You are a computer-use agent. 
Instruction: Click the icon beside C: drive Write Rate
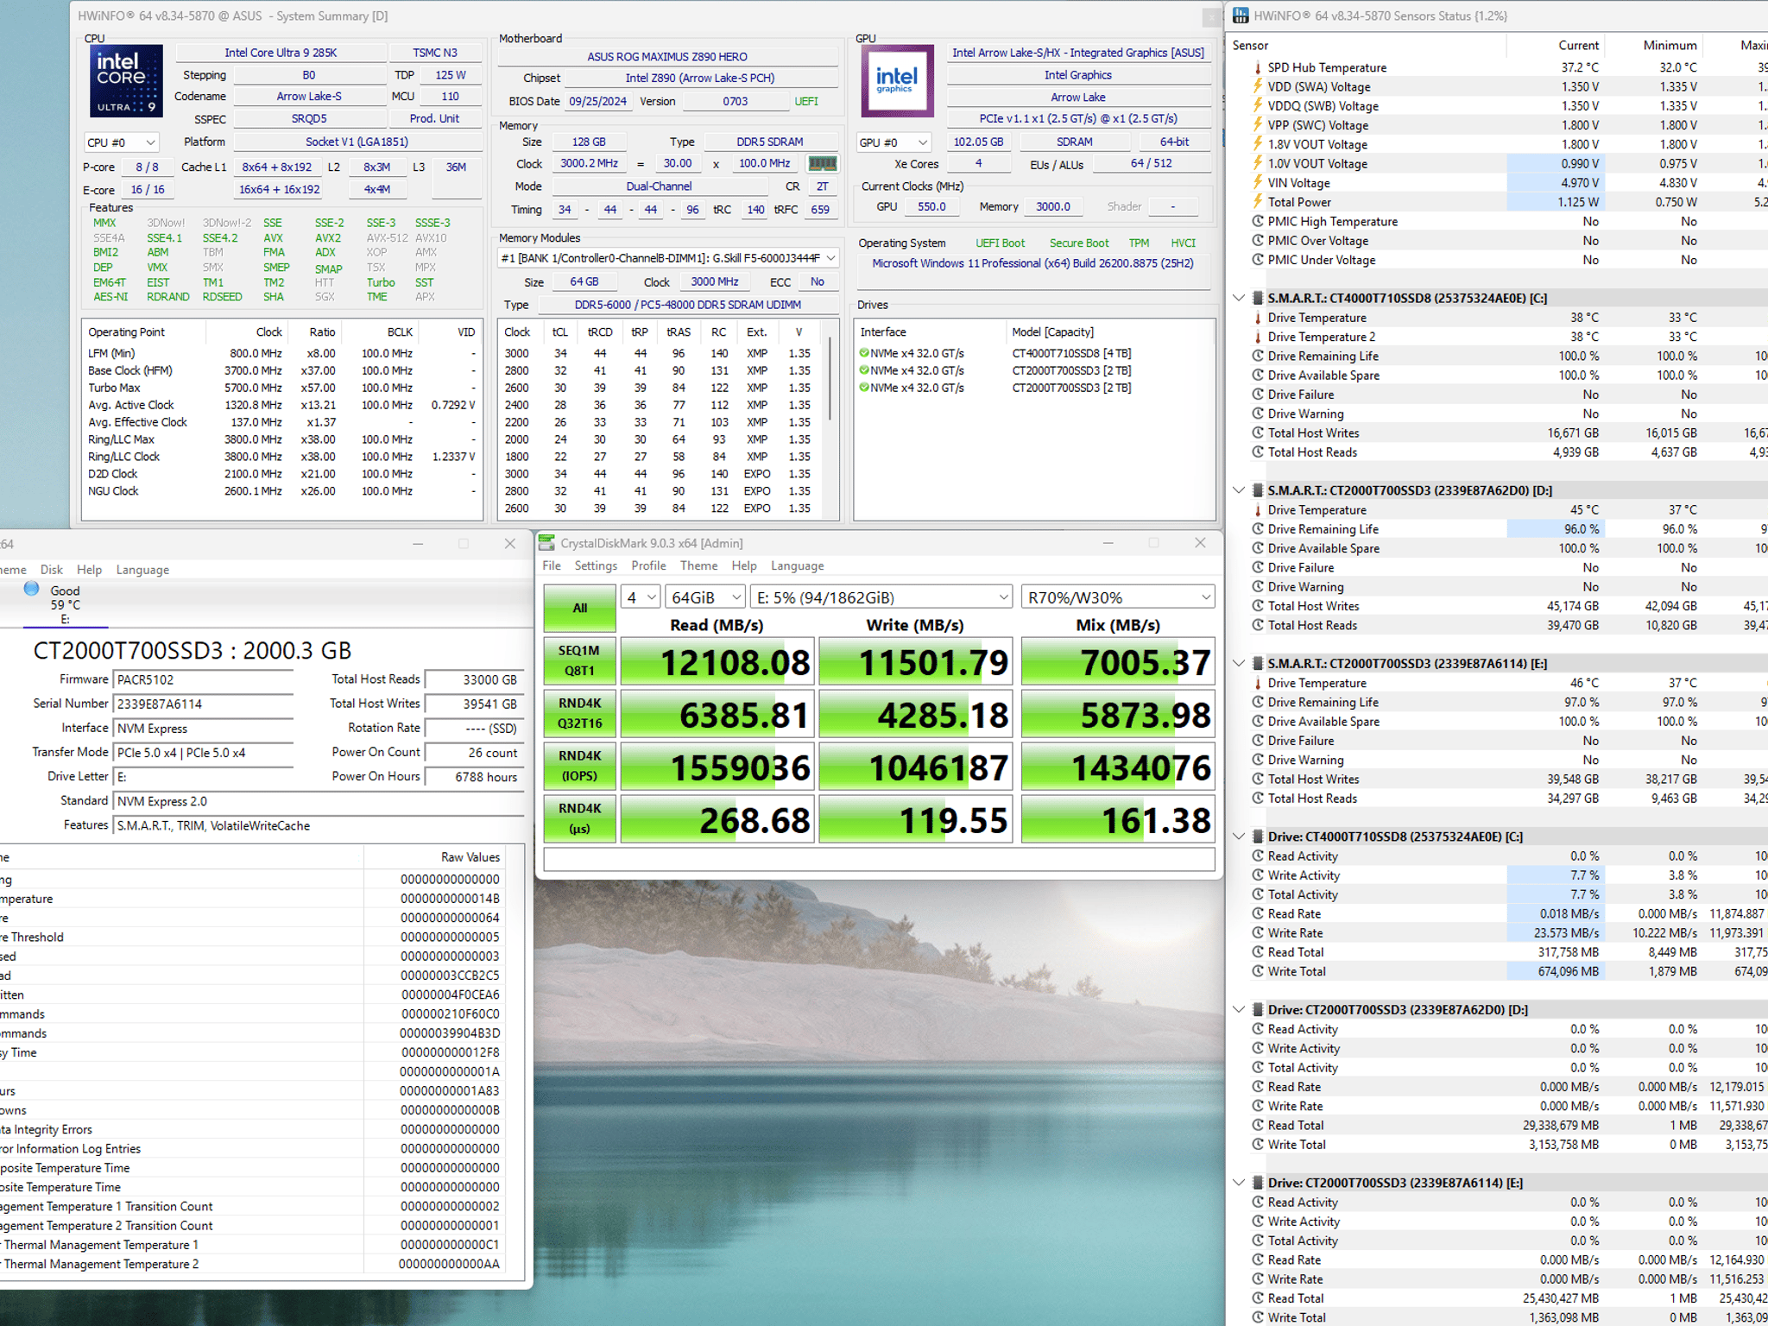1258,932
